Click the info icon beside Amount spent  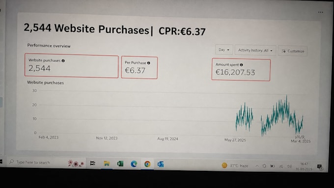tap(241, 65)
